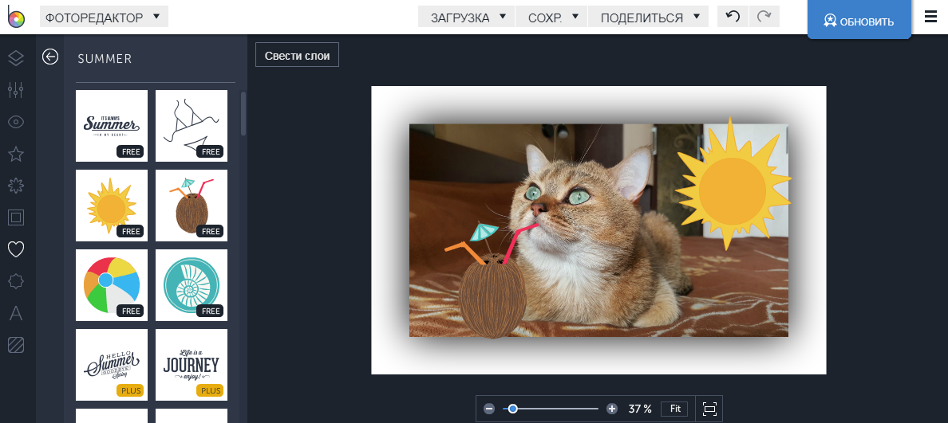948x423 pixels.
Task: Open the СОХР. save menu
Action: 551,17
